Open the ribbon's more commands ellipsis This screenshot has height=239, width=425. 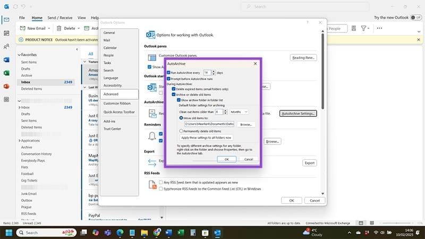click(x=379, y=28)
